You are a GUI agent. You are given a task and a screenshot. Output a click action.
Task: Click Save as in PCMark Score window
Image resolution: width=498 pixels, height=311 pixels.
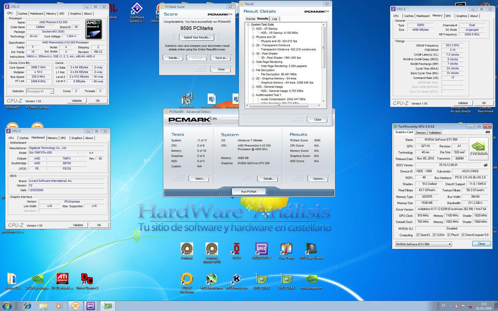click(x=221, y=58)
